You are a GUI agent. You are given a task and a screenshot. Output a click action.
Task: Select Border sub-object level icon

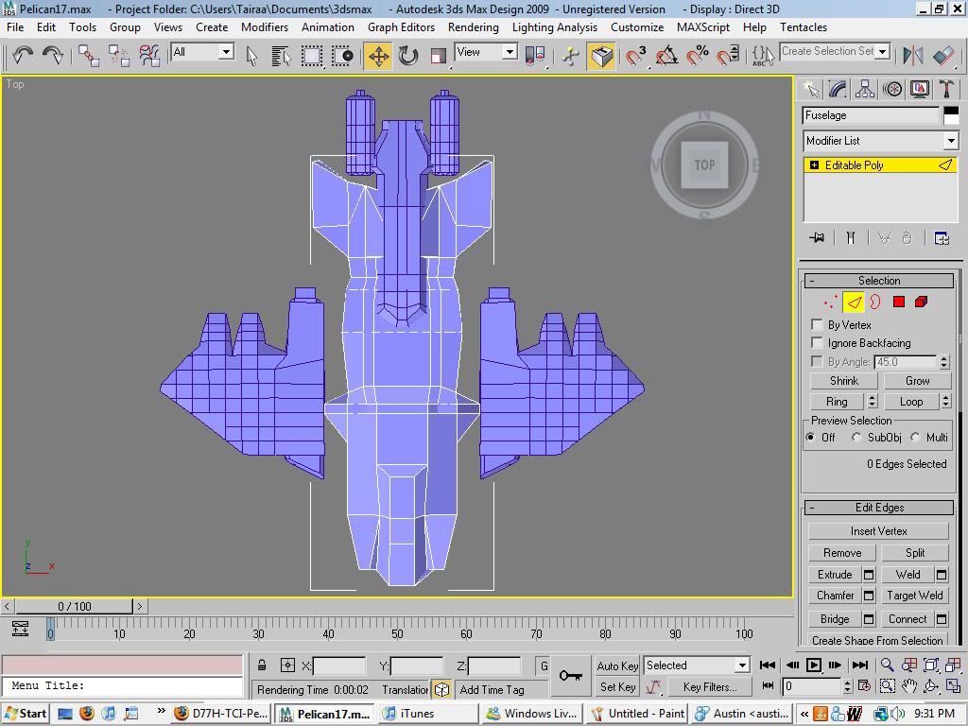pos(875,302)
